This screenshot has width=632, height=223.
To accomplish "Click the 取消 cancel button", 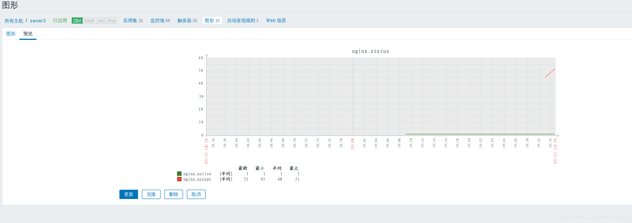I will click(x=196, y=194).
